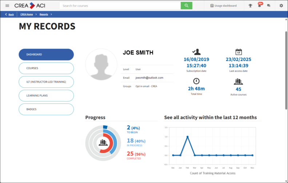Open the messages chat icon
This screenshot has height=183, width=288.
269,6
